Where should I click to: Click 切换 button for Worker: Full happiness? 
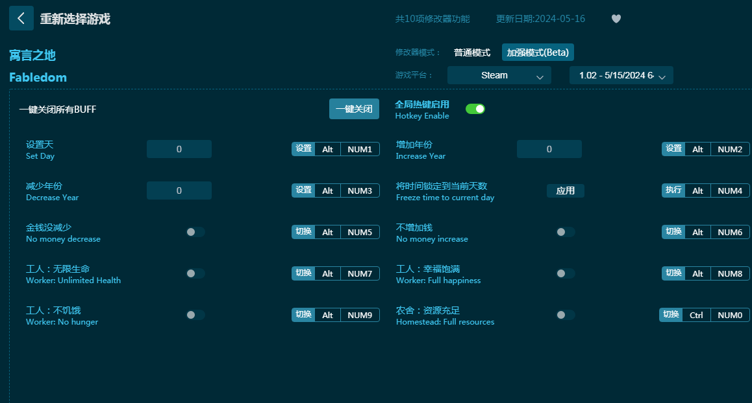click(673, 273)
